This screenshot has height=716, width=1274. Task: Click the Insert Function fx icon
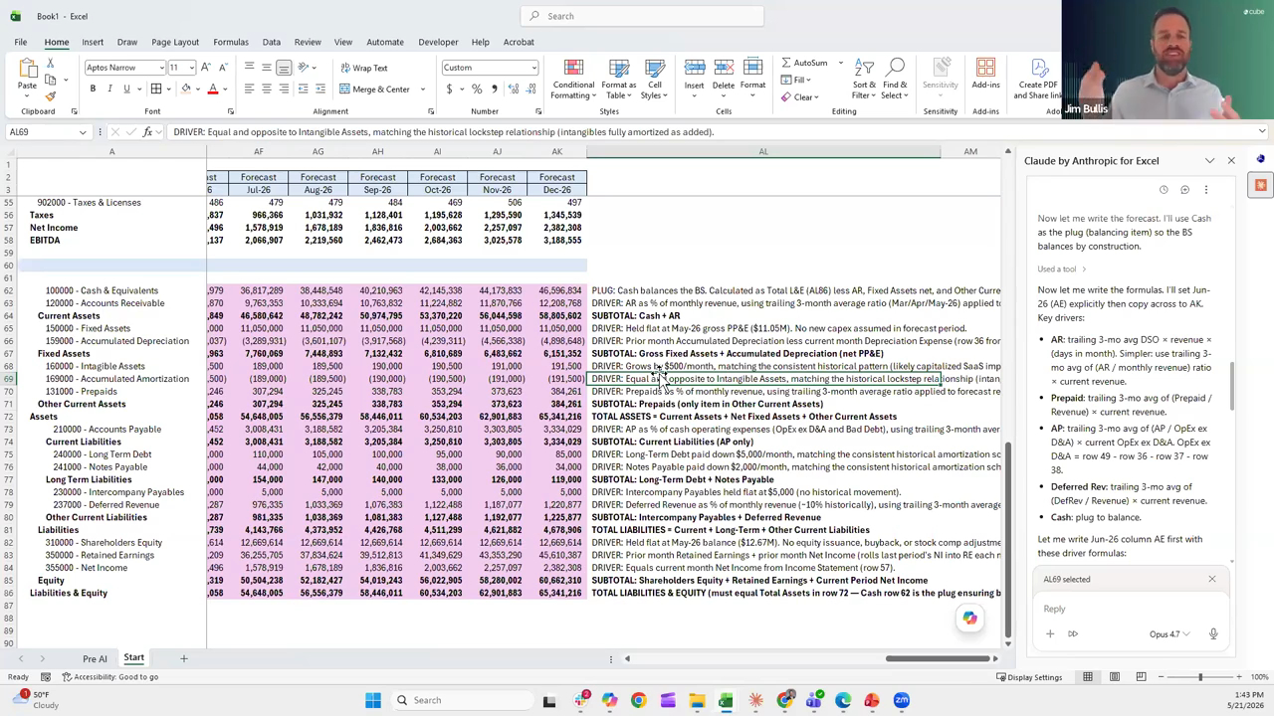[147, 131]
